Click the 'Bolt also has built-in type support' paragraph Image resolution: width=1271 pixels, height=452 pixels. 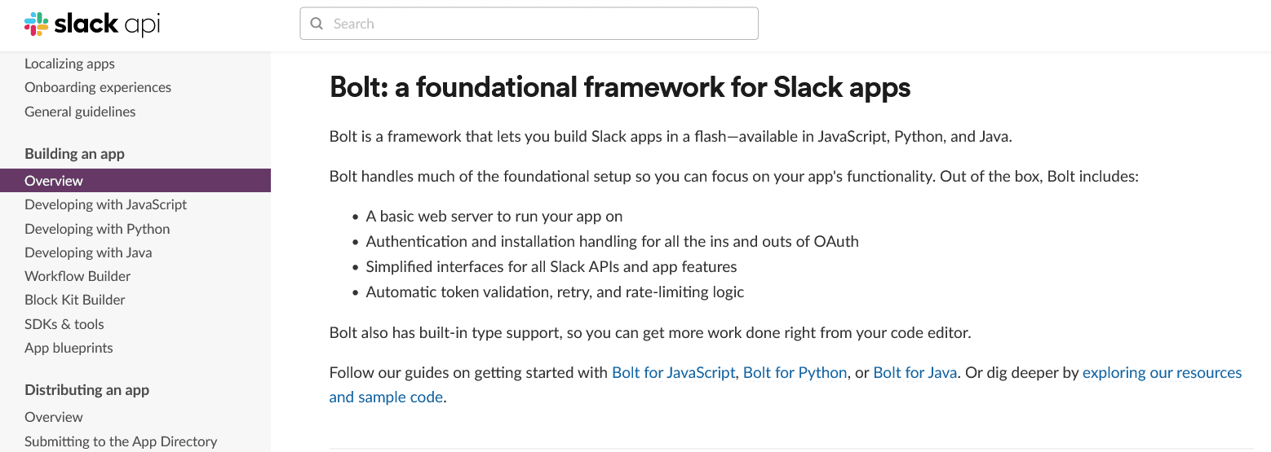click(650, 333)
